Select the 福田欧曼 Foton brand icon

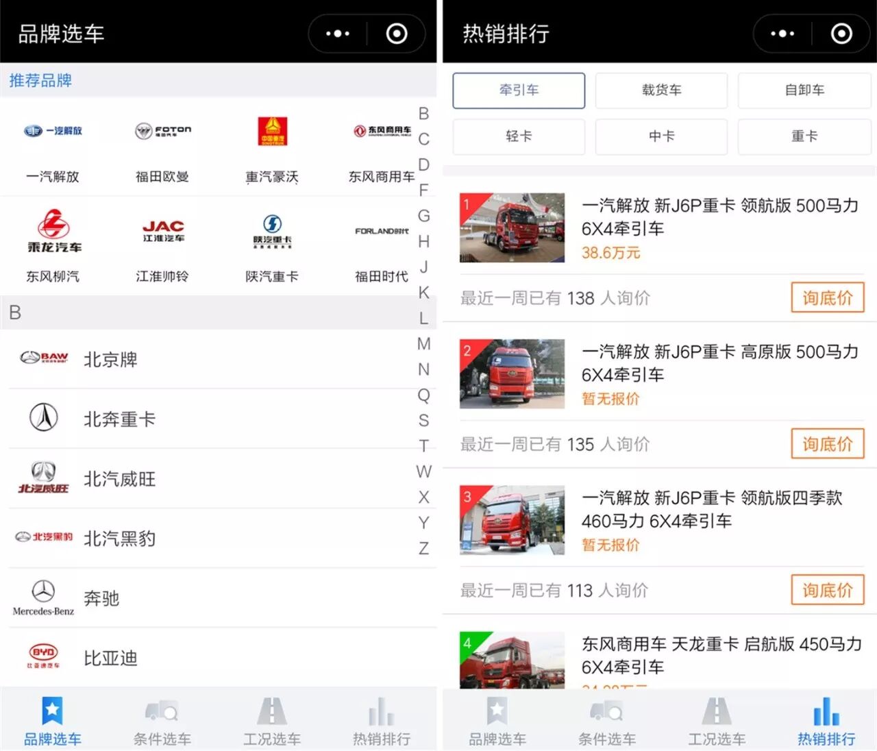point(162,131)
